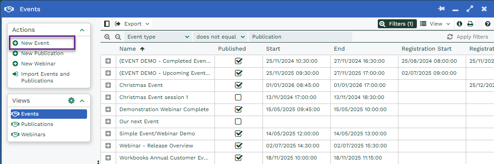Toggle Published for Simple Event/Webinar Demo
Screen dimensions: 494x164
(x=239, y=134)
